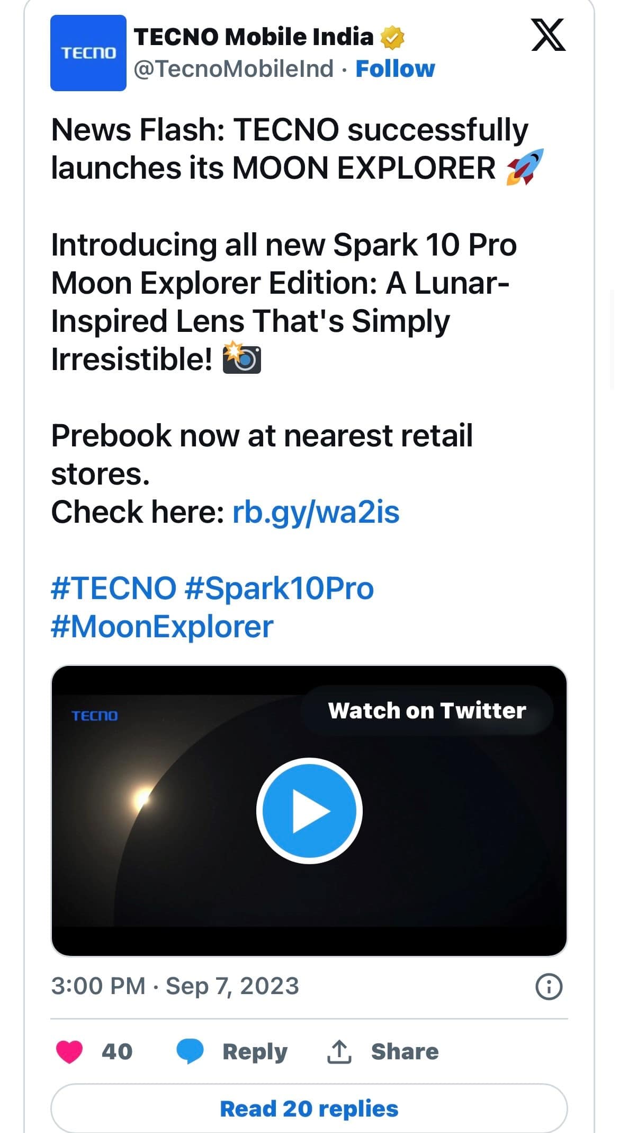Open the tweet info icon
The height and width of the screenshot is (1133, 619).
549,987
